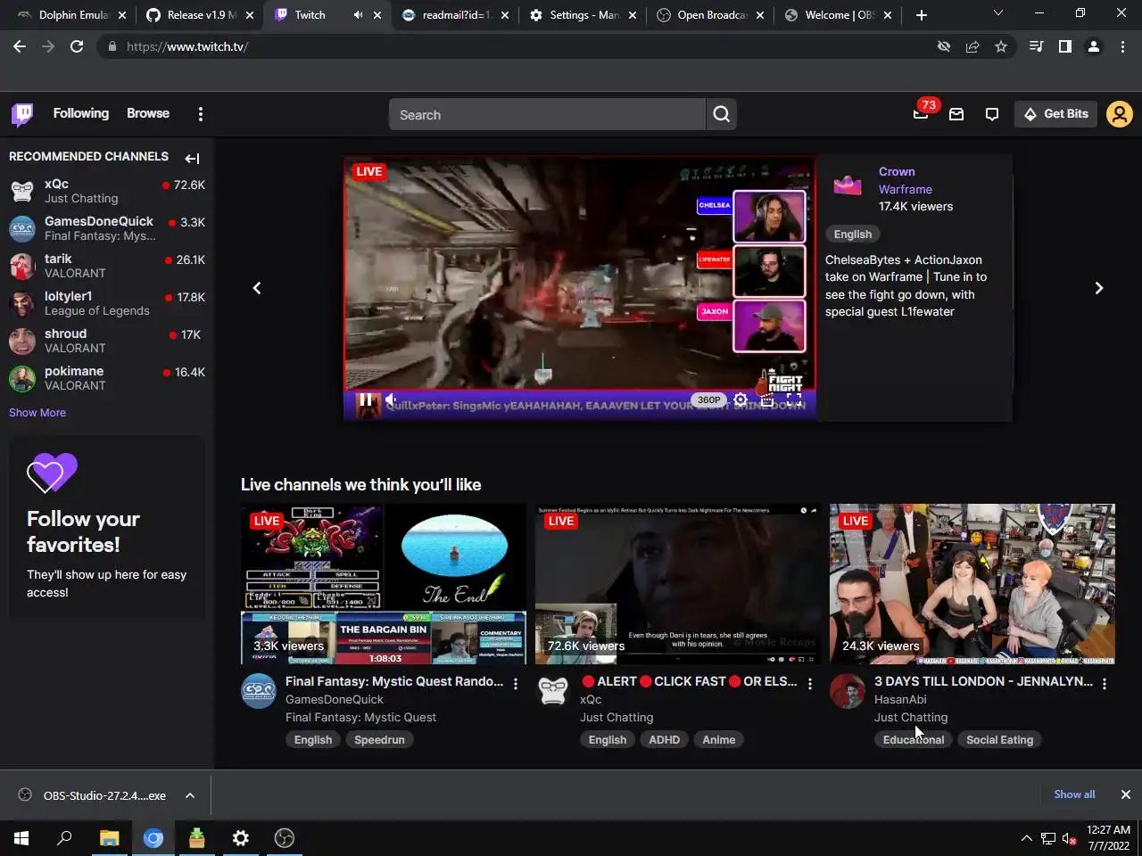Click HasanAbi avatar on stream card

(848, 691)
